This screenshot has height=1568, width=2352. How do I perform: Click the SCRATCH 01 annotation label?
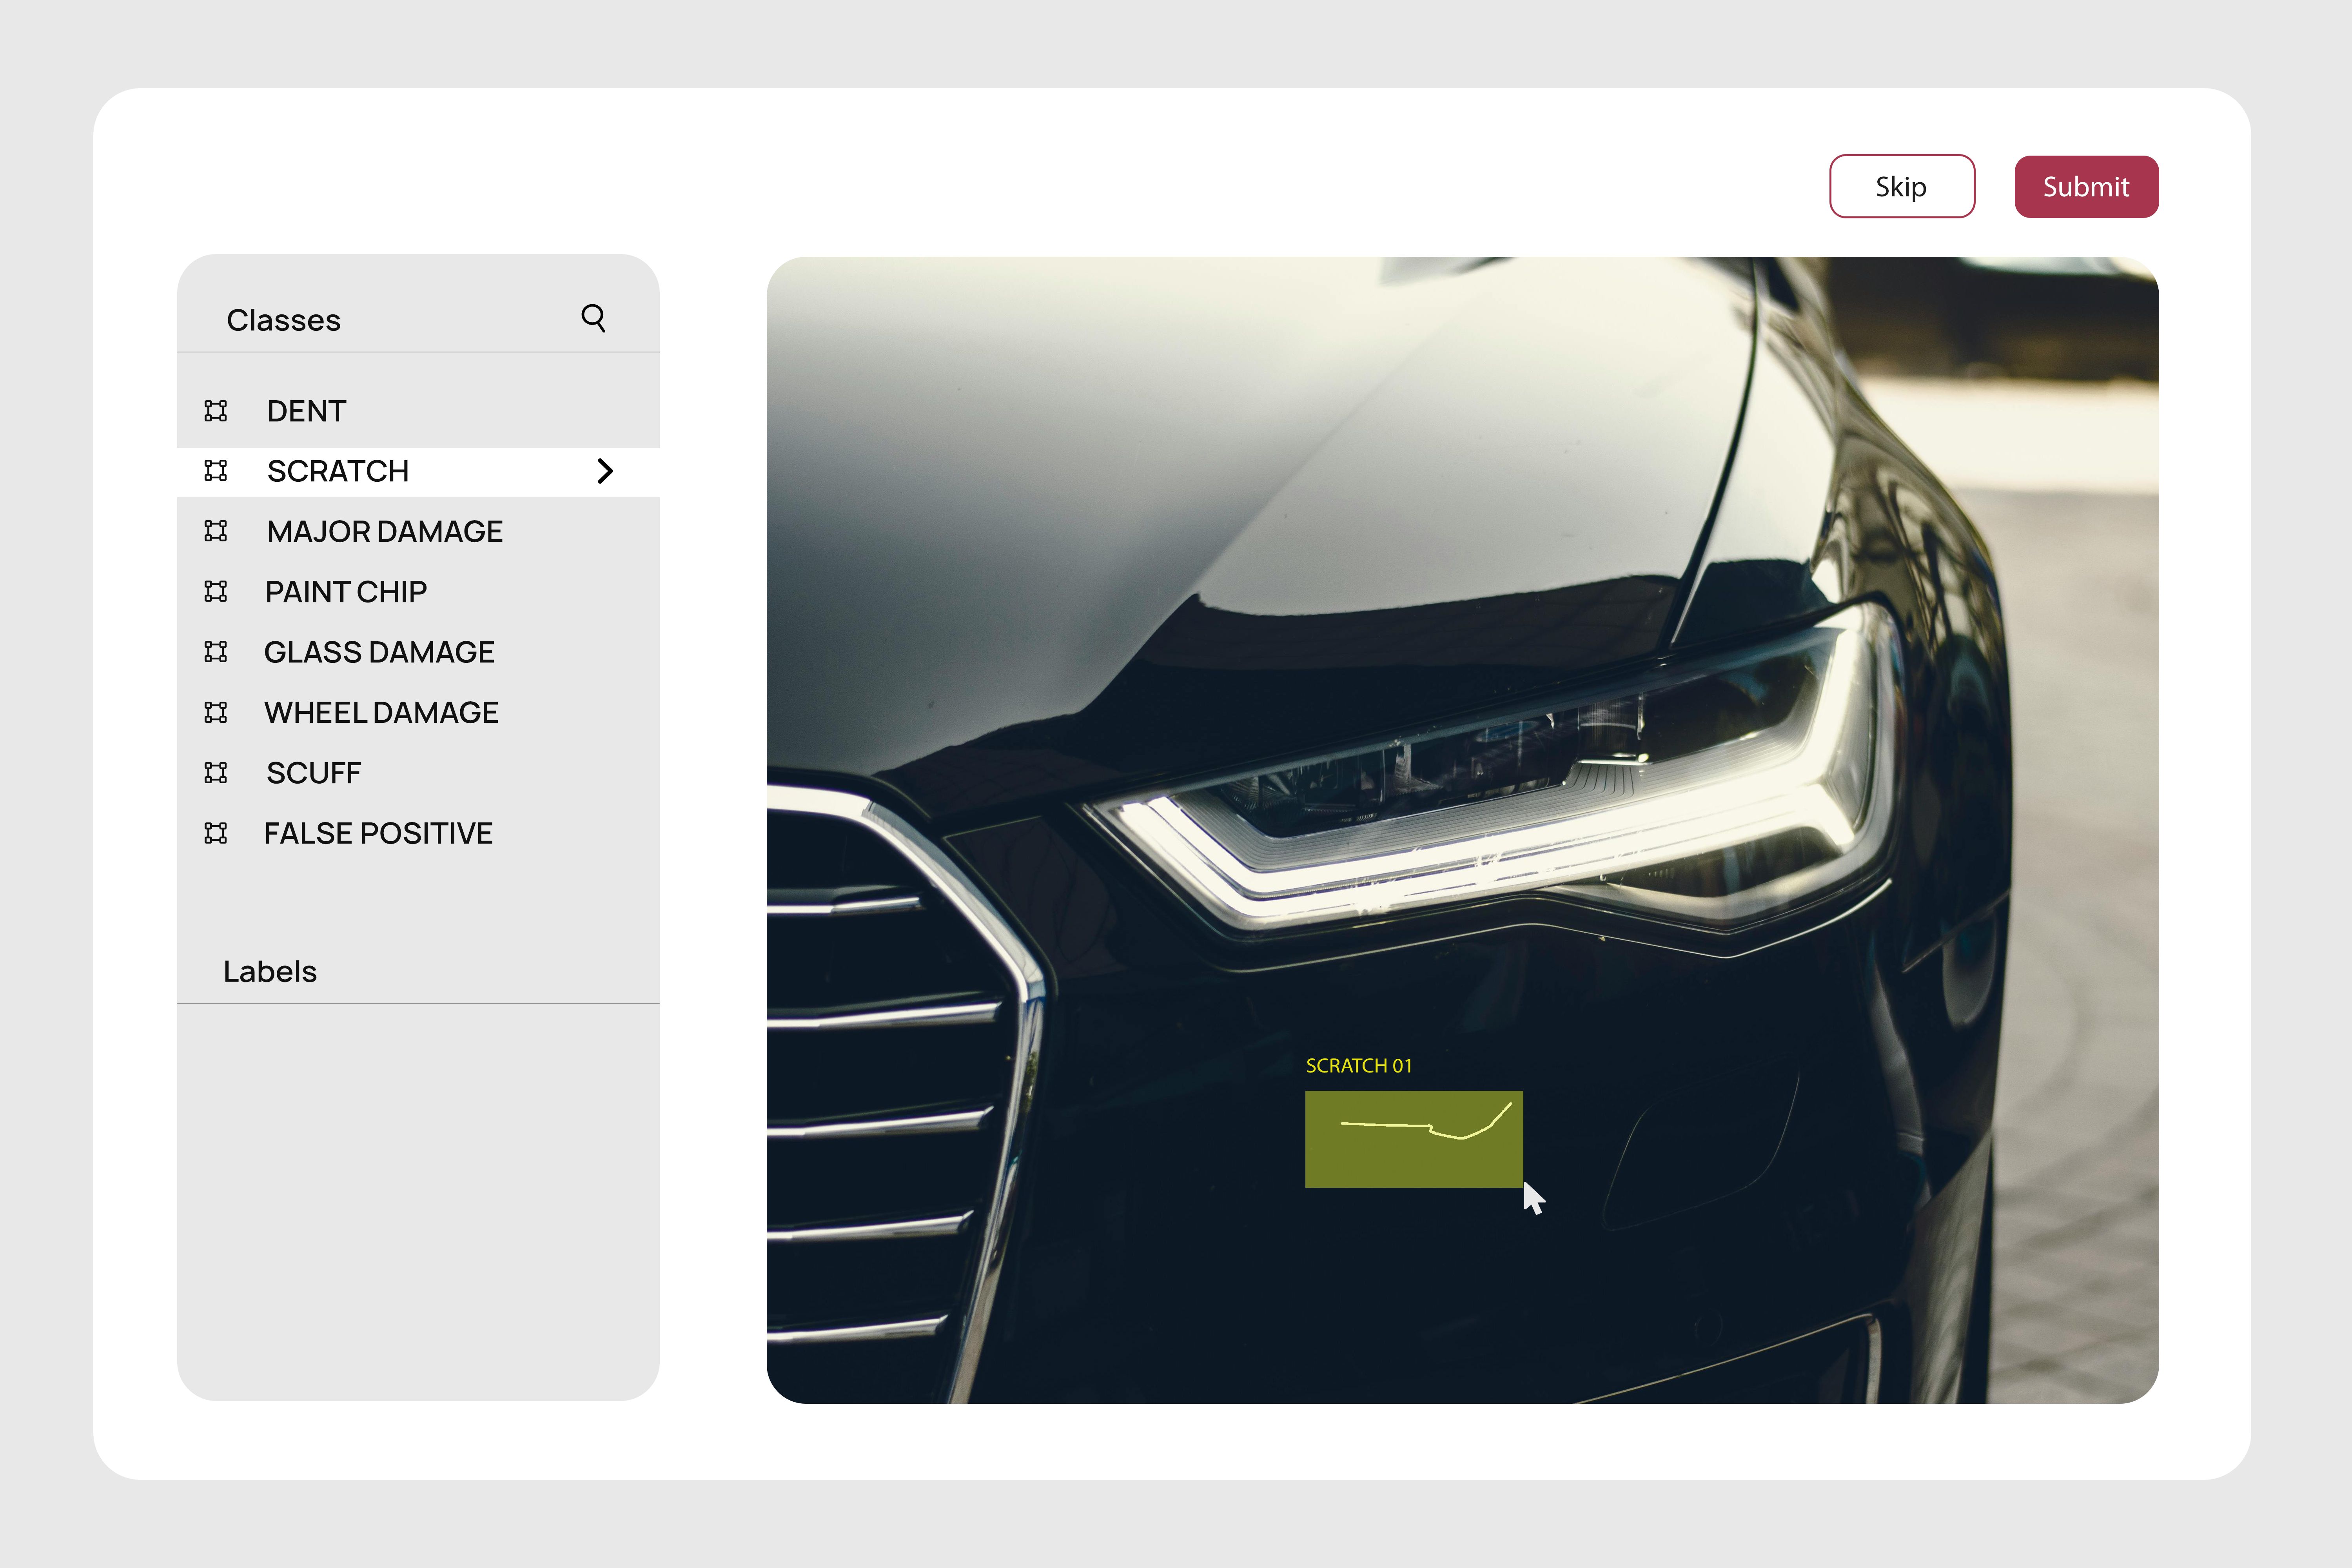(x=1359, y=1066)
